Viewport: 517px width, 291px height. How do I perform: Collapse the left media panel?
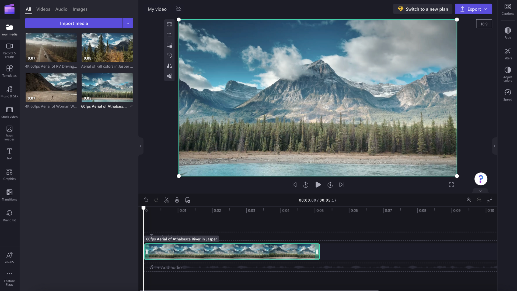tap(141, 146)
